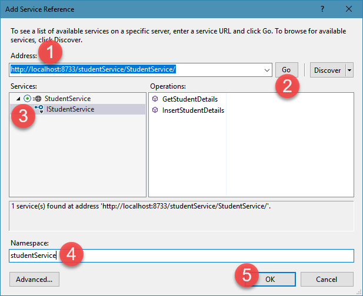Viewport: 363px width, 296px height.
Task: Click the Cancel button
Action: pyautogui.click(x=327, y=280)
